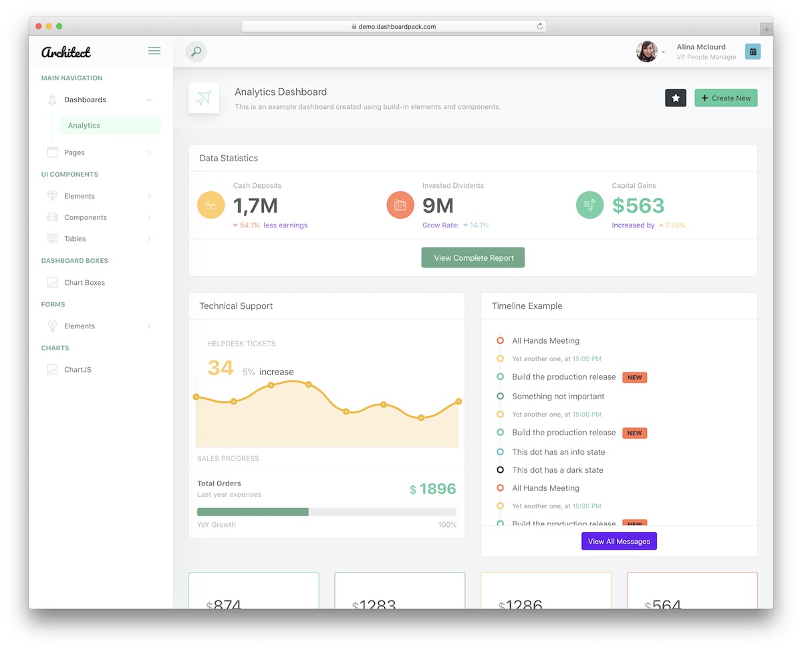Click the black star favorite button

[x=675, y=98]
